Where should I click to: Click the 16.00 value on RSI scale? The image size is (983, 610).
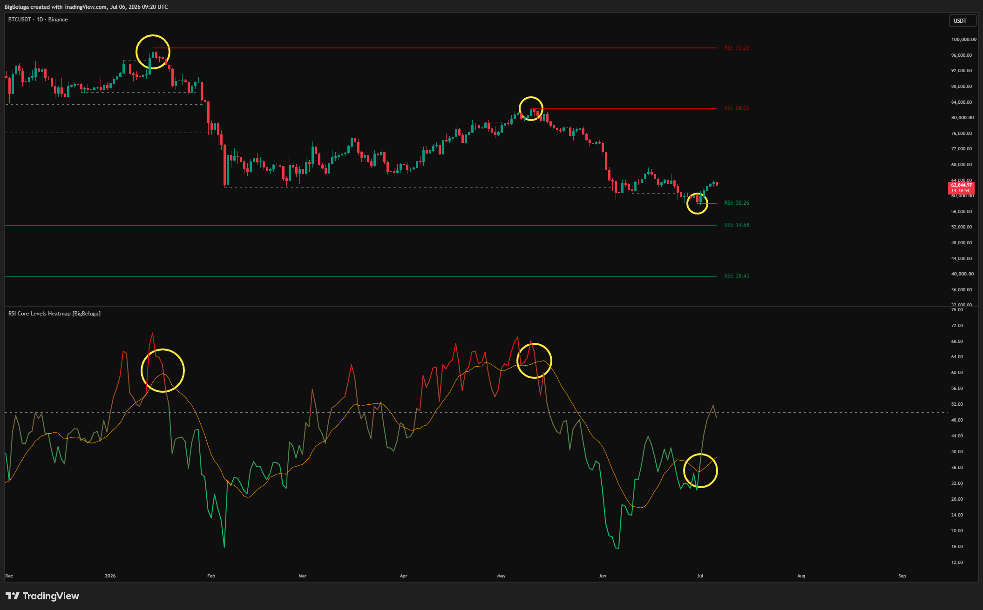click(x=957, y=547)
